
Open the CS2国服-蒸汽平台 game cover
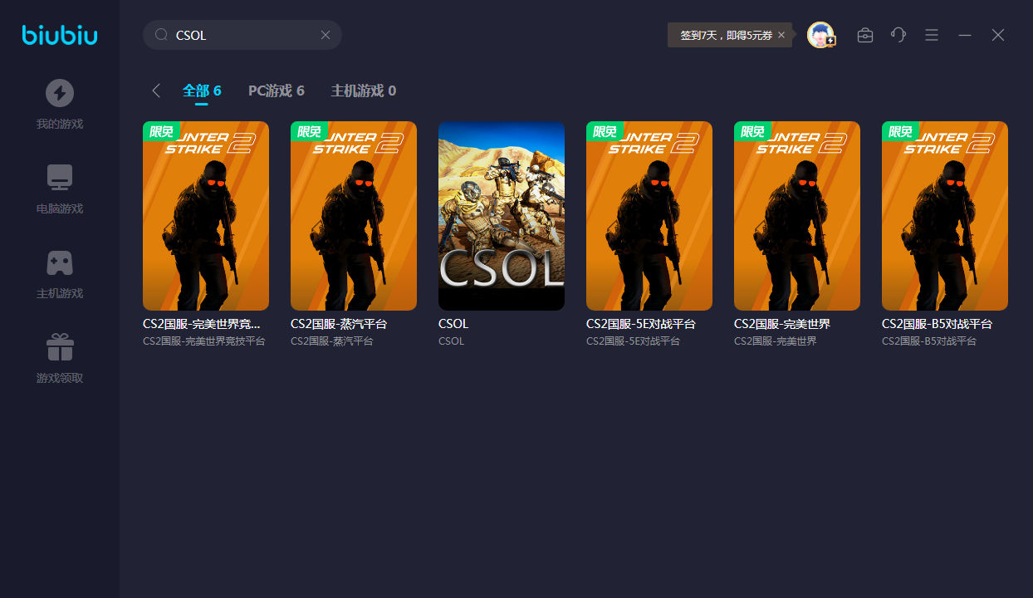(354, 216)
